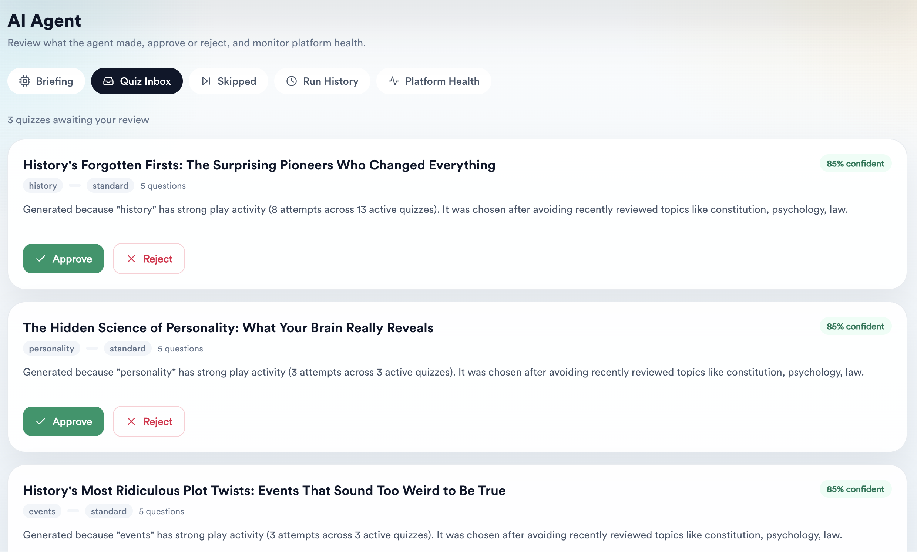Click the clock icon on Run History
The height and width of the screenshot is (552, 917).
point(291,81)
